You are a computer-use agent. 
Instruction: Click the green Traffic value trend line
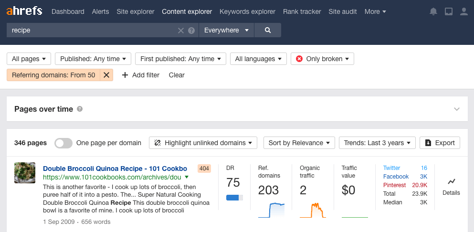coord(355,217)
